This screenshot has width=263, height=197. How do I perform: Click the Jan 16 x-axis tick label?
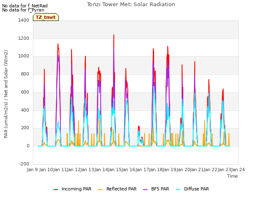tap(128, 170)
